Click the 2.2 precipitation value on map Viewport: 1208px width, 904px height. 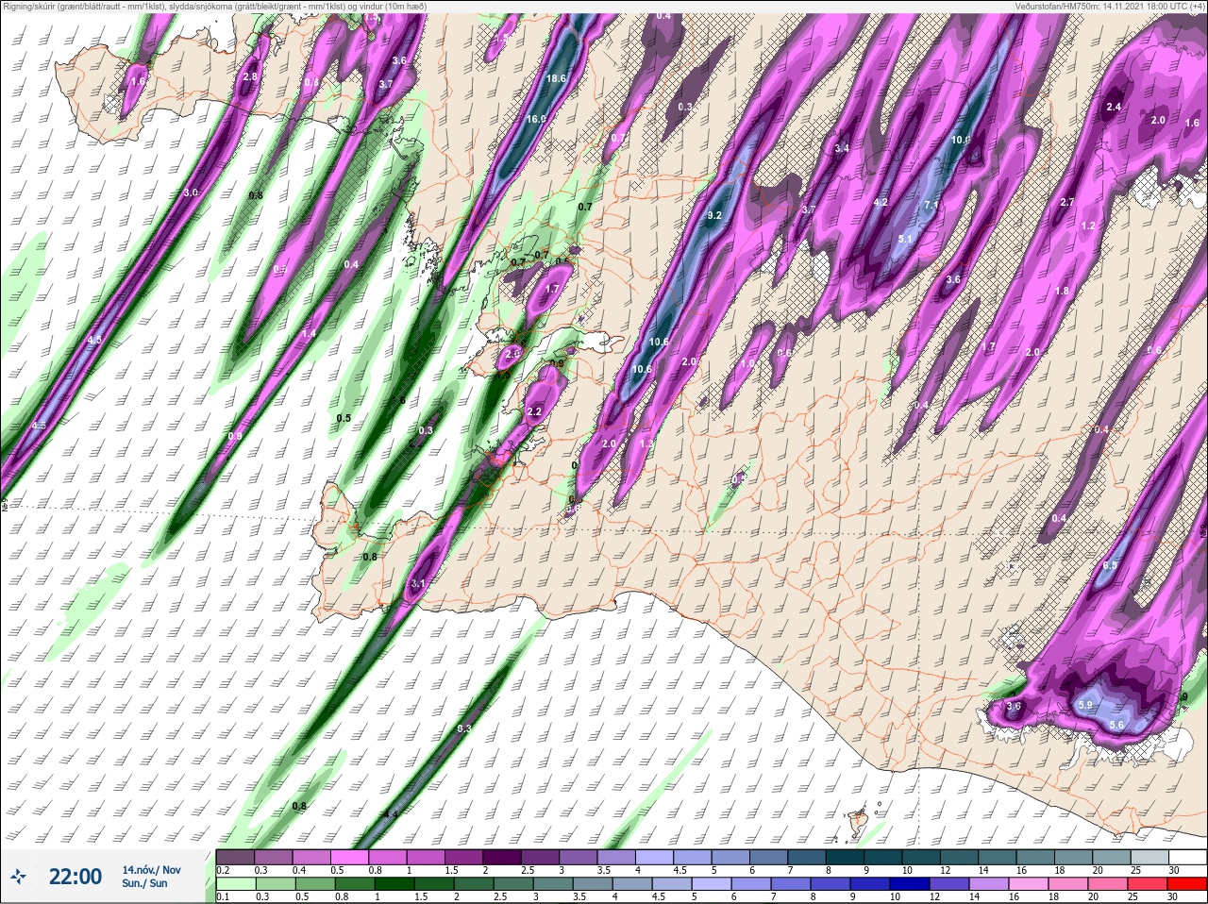click(x=535, y=411)
